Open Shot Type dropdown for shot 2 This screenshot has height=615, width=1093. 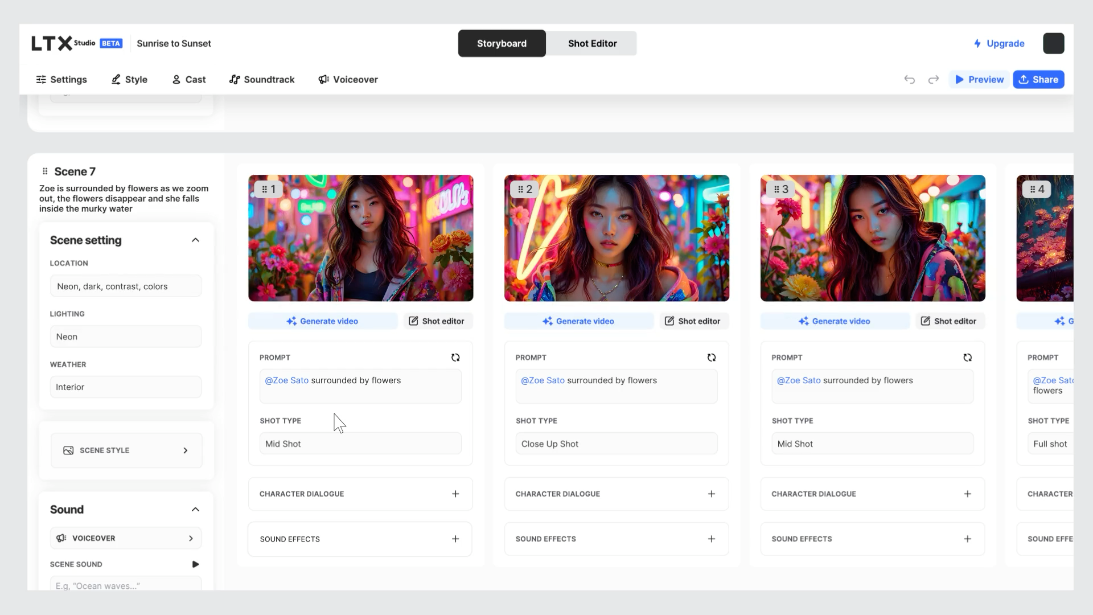[616, 444]
